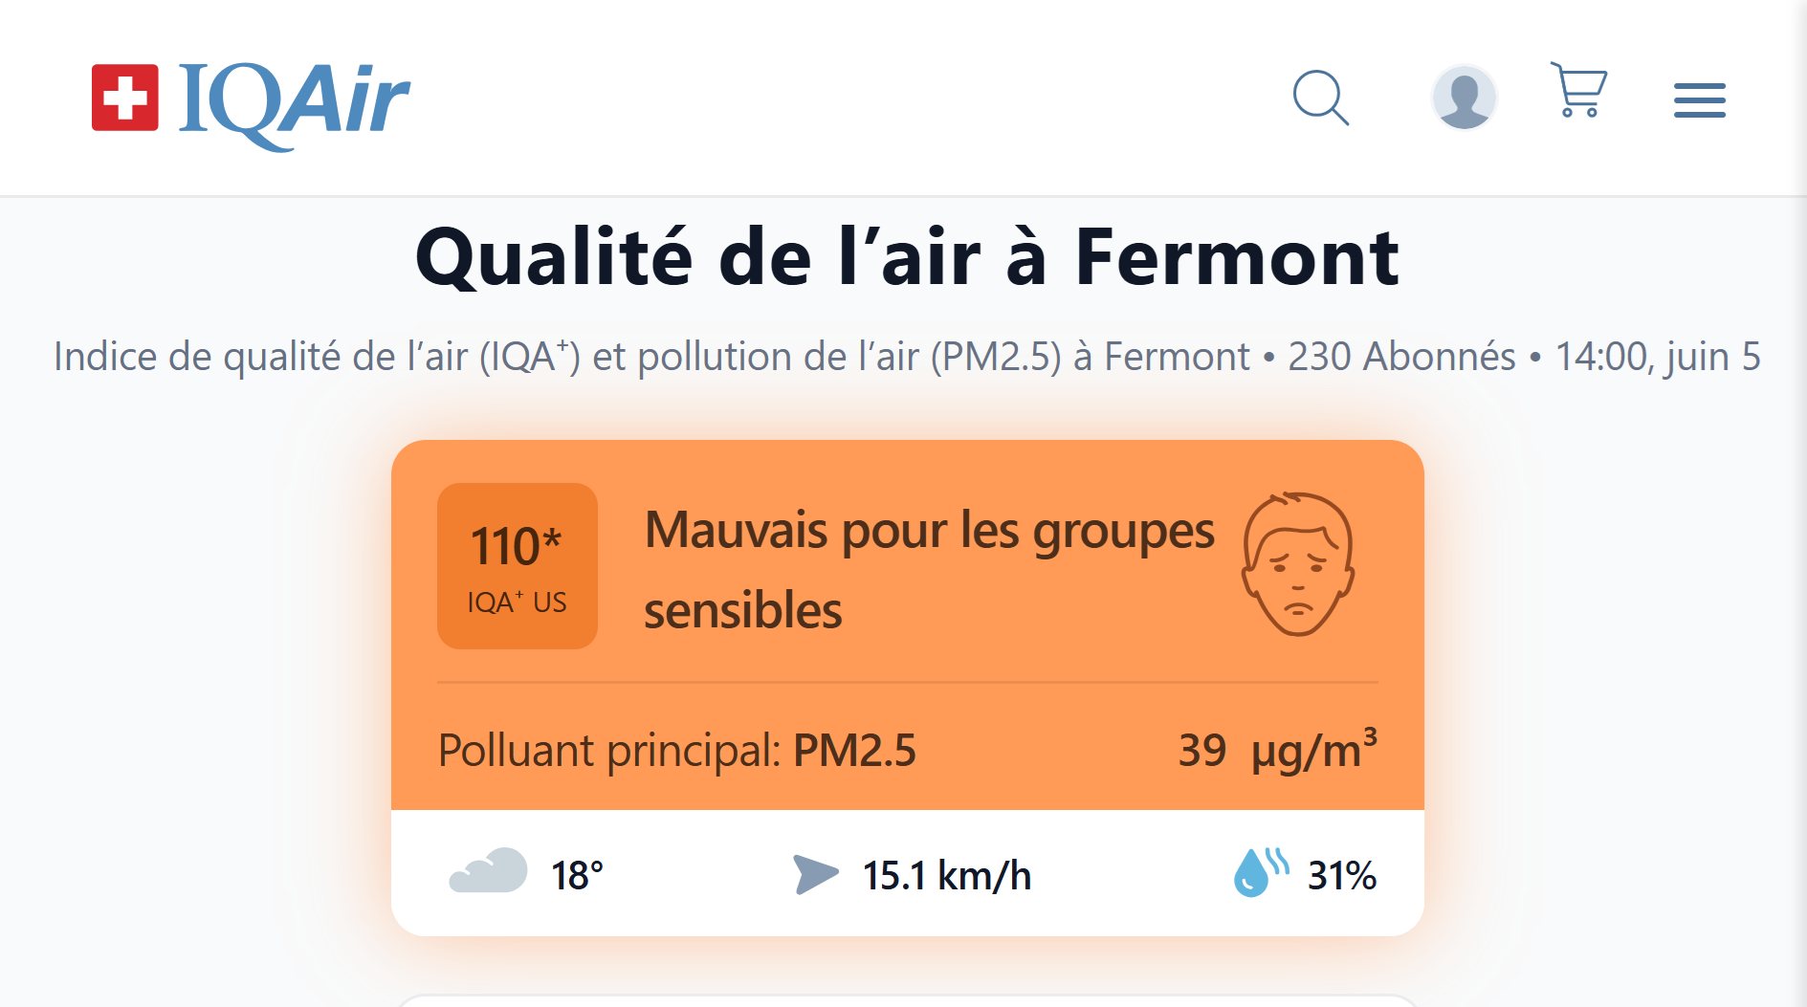Click the 18° temperature reading
Viewport: 1807px width, 1007px height.
[x=577, y=875]
